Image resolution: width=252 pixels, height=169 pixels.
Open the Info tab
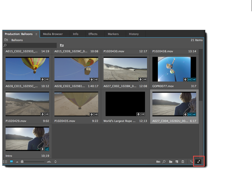tap(75, 34)
